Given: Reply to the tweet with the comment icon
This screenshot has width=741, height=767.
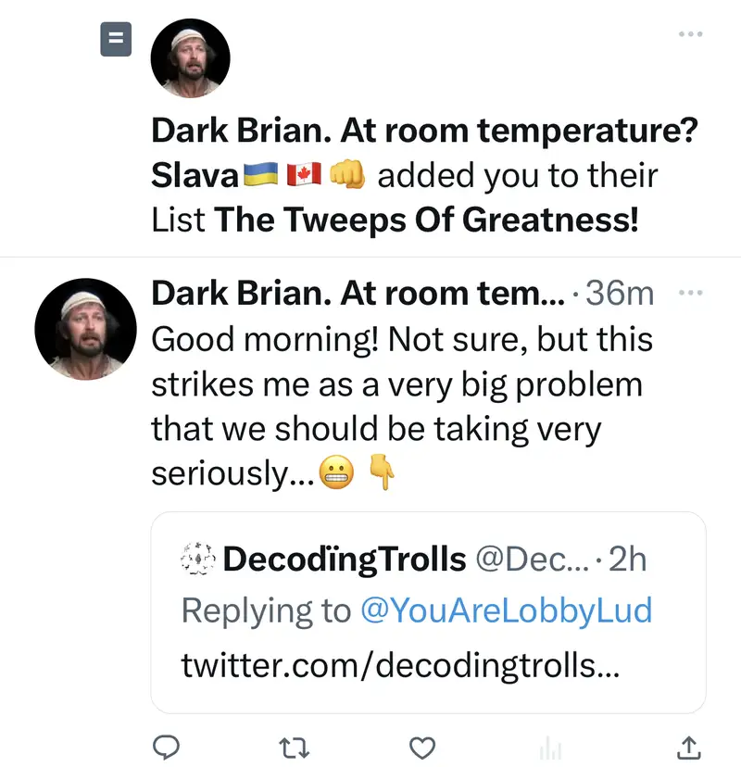Looking at the screenshot, I should click(168, 746).
